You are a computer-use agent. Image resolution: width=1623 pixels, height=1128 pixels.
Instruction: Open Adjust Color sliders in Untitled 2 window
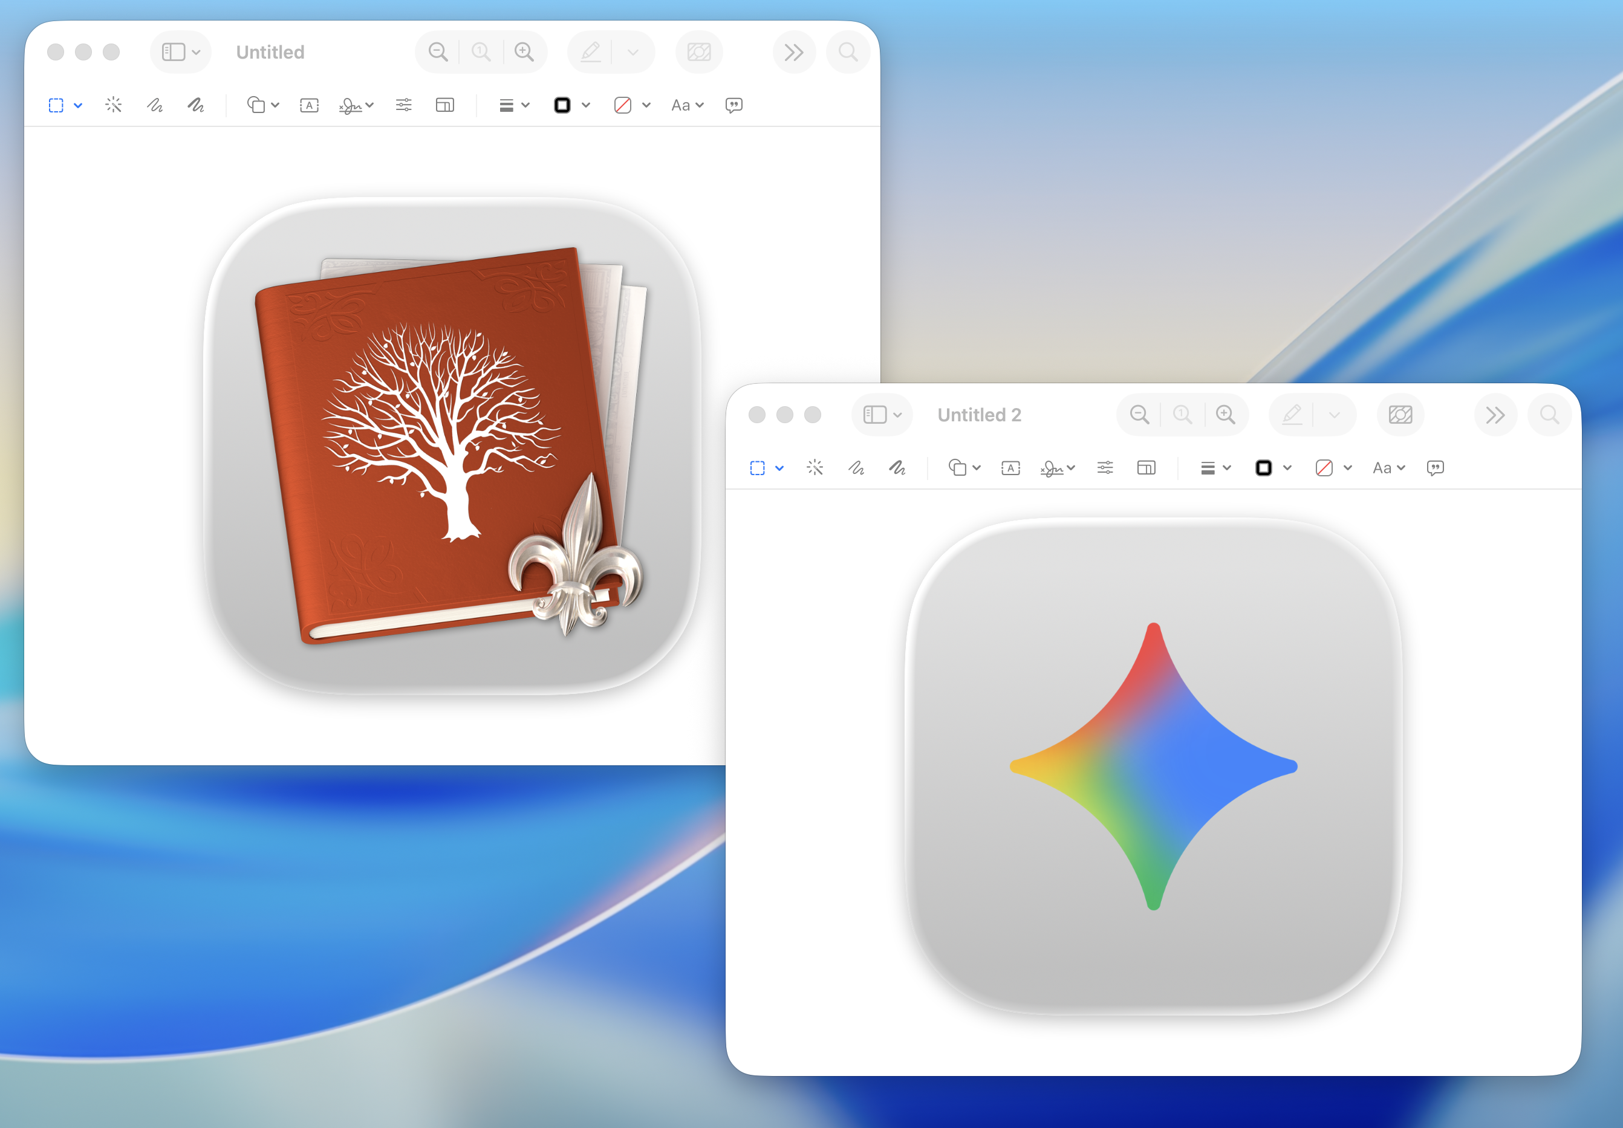pos(1105,468)
